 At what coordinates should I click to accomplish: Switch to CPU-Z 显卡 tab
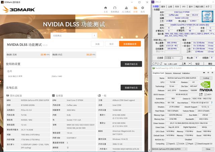coord(191,7)
